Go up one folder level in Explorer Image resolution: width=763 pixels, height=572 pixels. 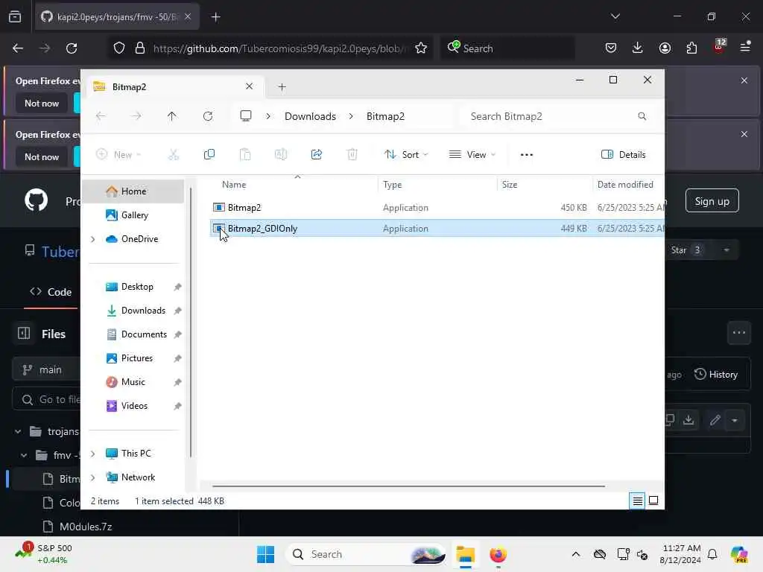(172, 116)
